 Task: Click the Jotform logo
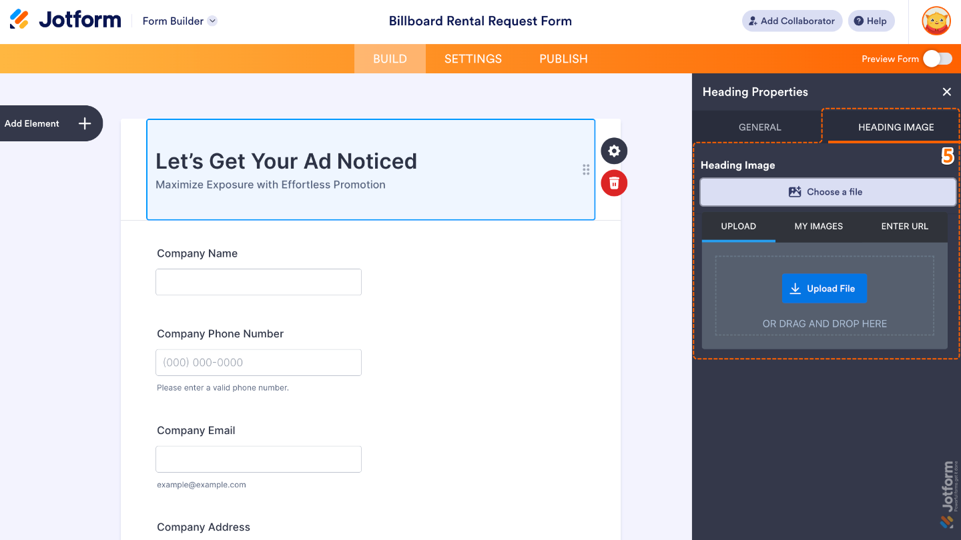(x=65, y=20)
